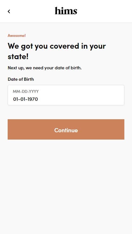Click the "Date of Birth" field label
This screenshot has height=234, width=132.
tap(21, 79)
